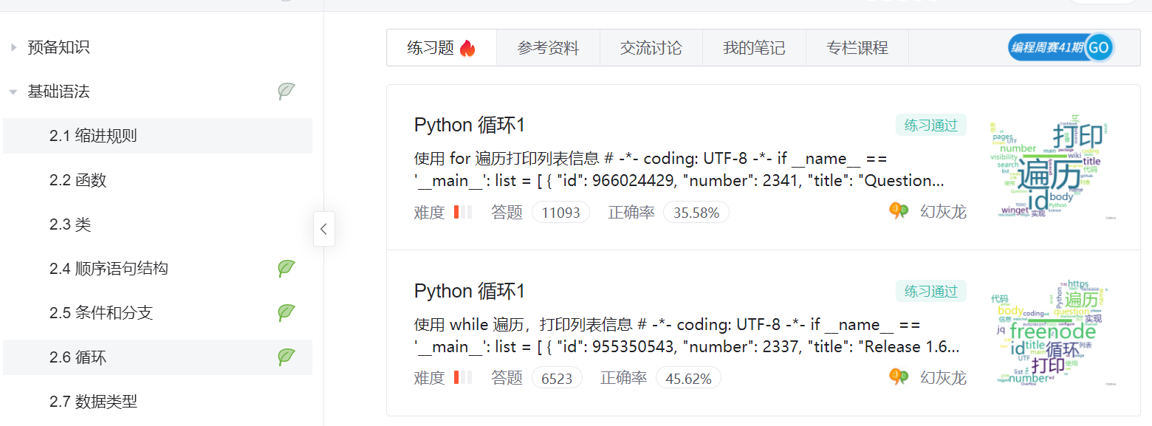Select 2.6 循环 chapter
This screenshot has height=426, width=1152.
(x=157, y=357)
